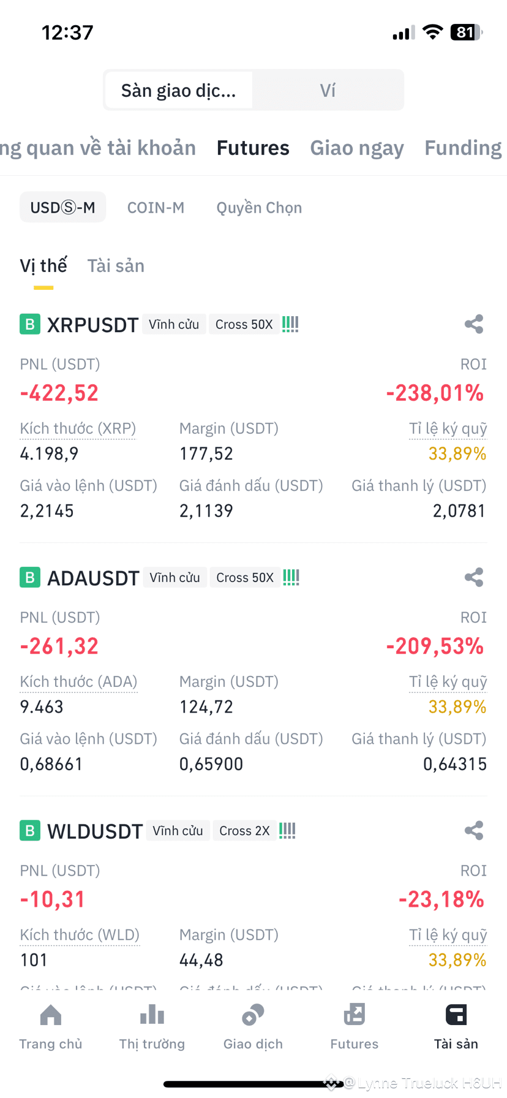This screenshot has height=1098, width=507.
Task: Open Giao ngay spot tab
Action: (357, 148)
